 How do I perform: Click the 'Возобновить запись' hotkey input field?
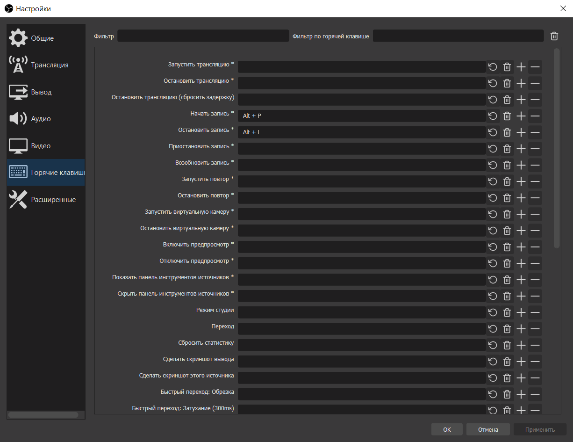pos(362,165)
